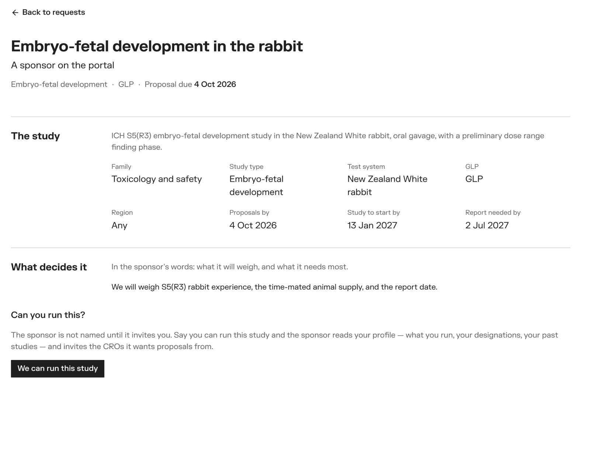Image resolution: width=590 pixels, height=472 pixels.
Task: Click the GLP field value in study details
Action: (474, 179)
